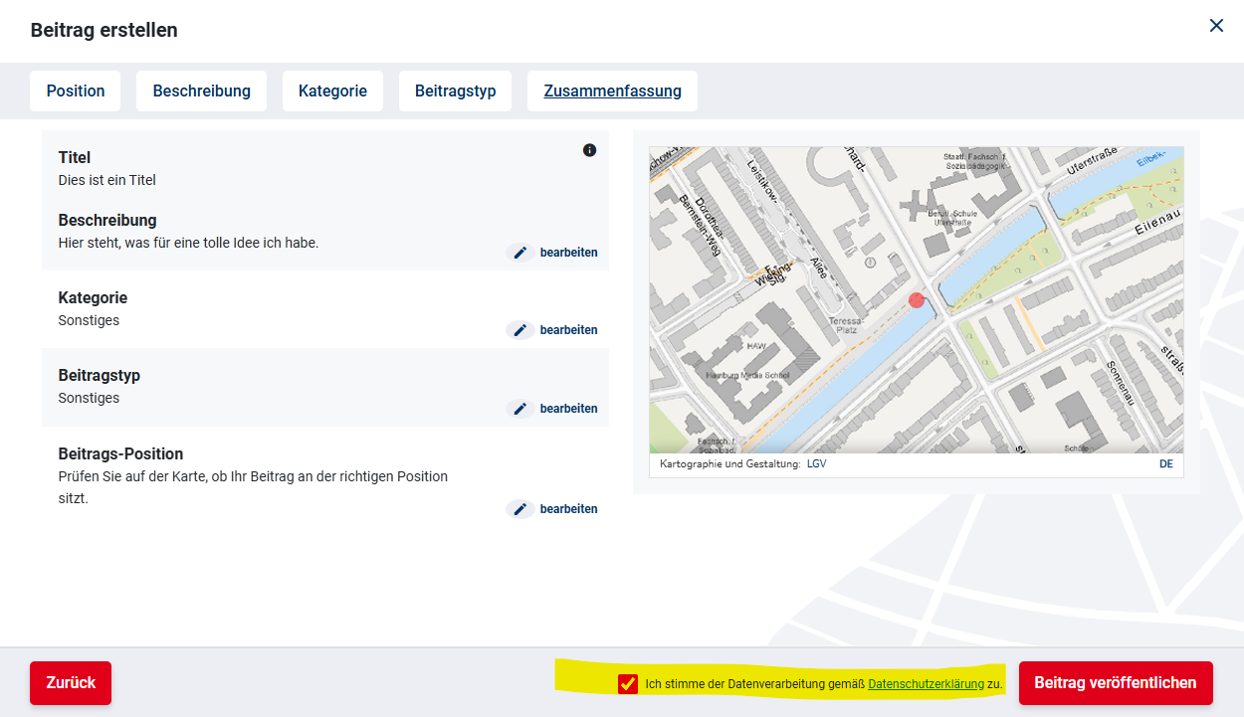
Task: Click the DE link below the map
Action: point(1166,464)
